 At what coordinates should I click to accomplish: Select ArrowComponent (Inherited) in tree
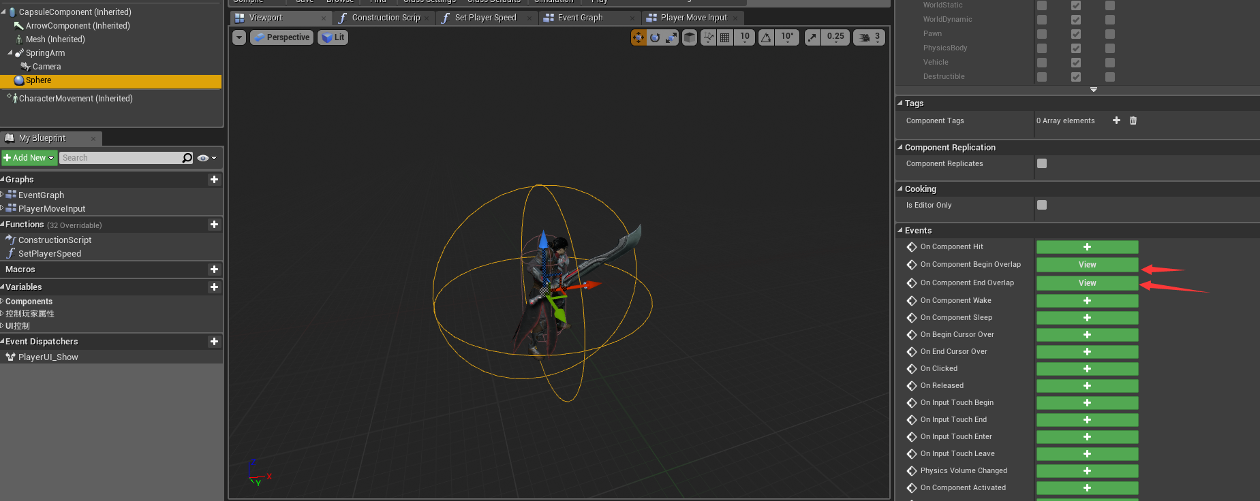point(78,26)
